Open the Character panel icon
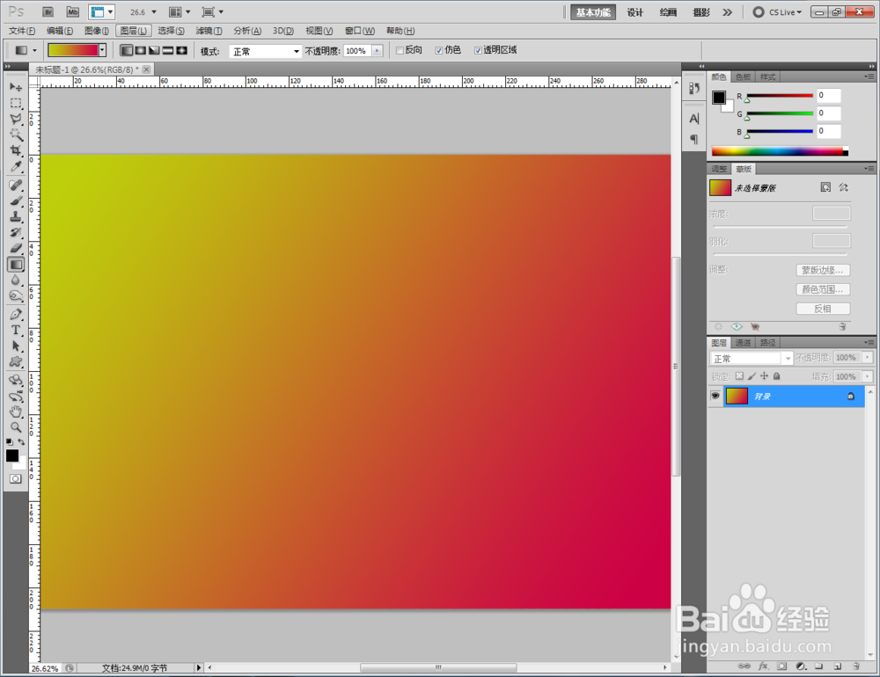880x677 pixels. pyautogui.click(x=694, y=119)
